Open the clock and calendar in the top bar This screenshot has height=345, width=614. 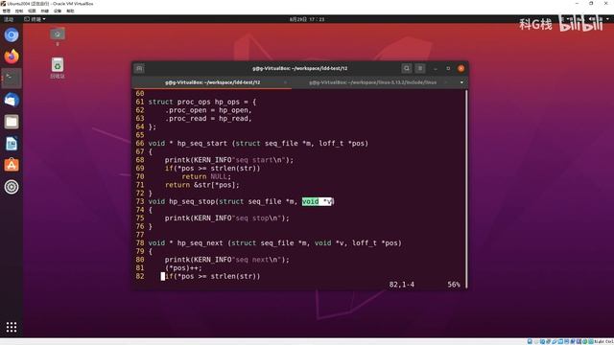(307, 19)
